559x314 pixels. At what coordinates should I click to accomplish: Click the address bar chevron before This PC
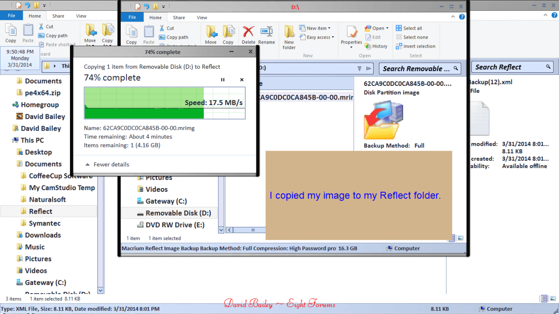click(x=55, y=66)
